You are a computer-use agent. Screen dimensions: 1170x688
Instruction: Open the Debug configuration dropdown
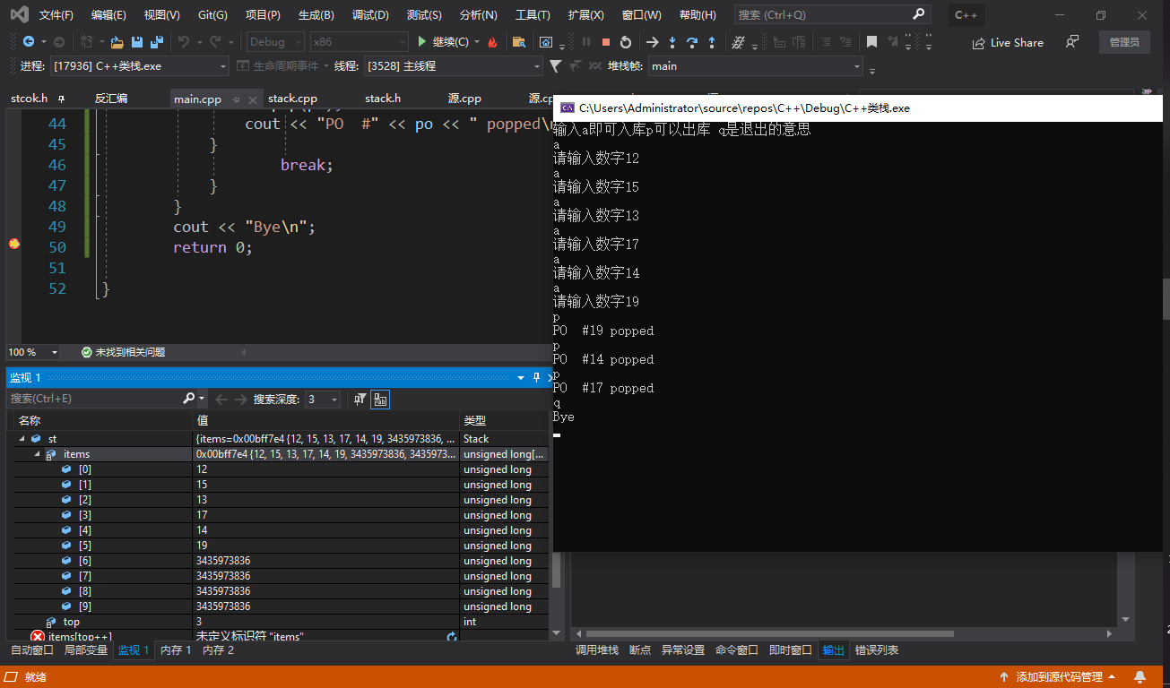[275, 42]
